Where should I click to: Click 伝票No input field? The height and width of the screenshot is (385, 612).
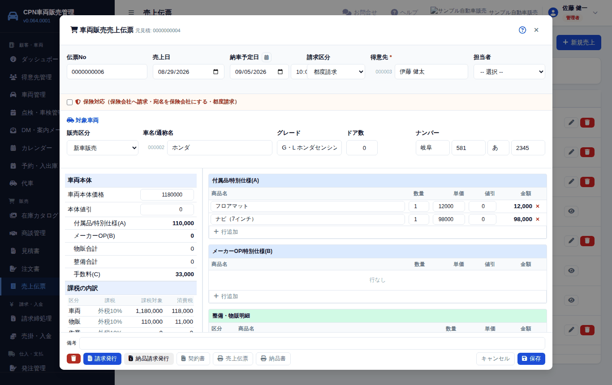coord(107,72)
